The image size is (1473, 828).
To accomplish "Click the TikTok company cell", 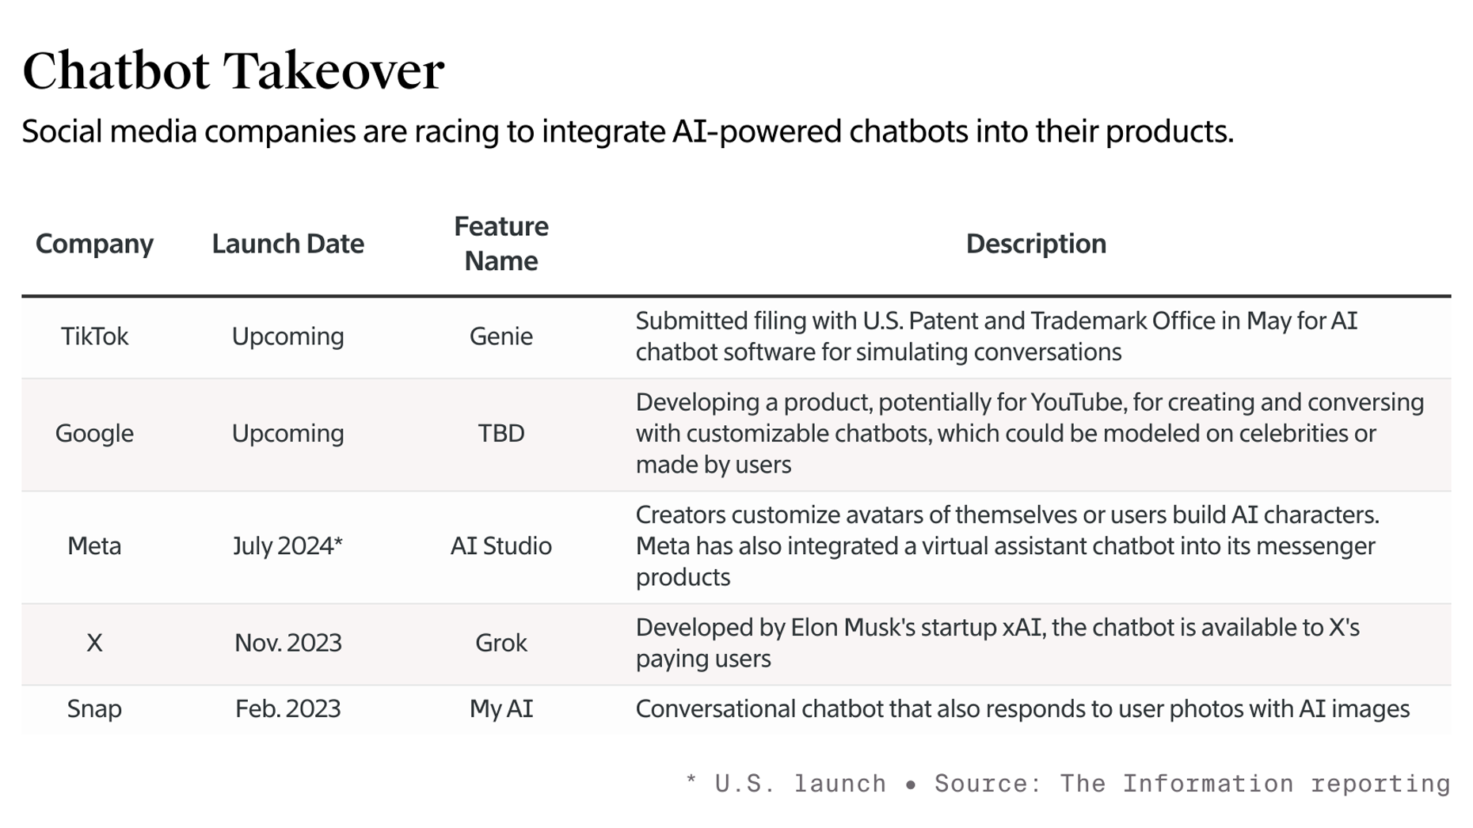I will [94, 336].
